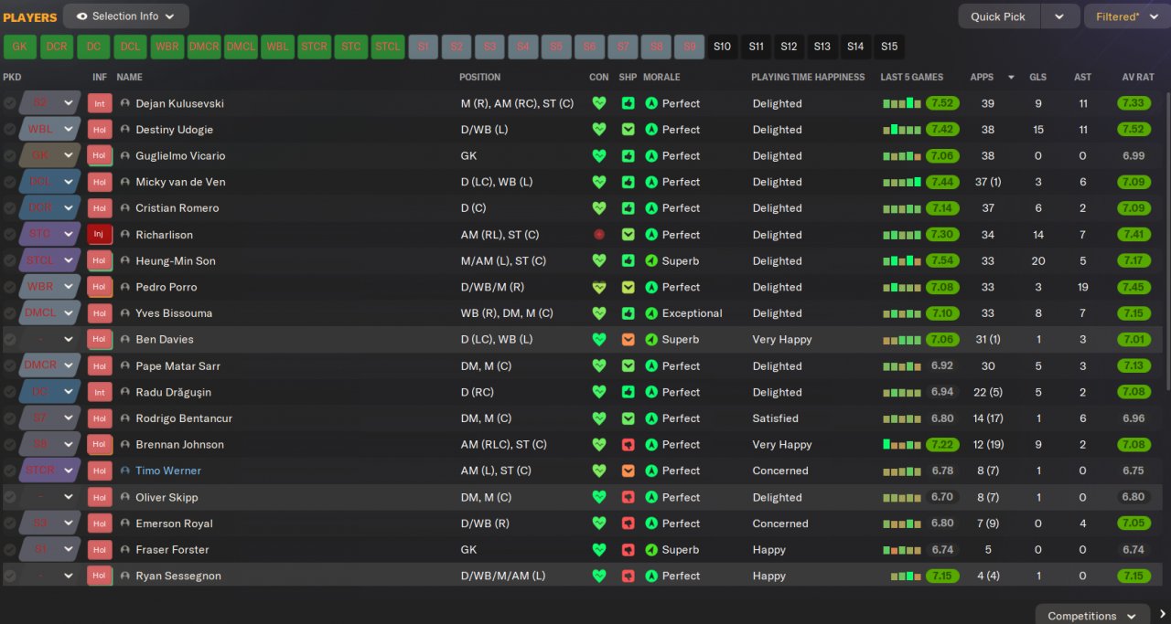Click Brennan Johnson's red sharpness icon
This screenshot has width=1171, height=624.
pyautogui.click(x=628, y=444)
